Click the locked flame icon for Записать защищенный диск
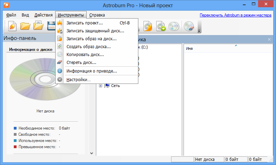This screenshot has height=165, width=276. (x=60, y=31)
